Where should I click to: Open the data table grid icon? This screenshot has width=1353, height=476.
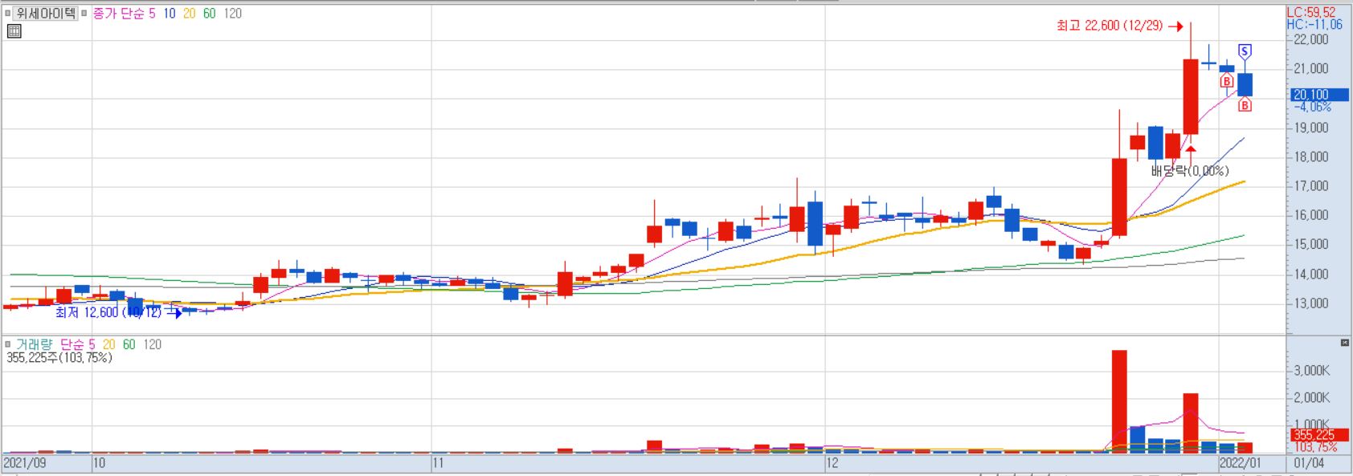(x=14, y=31)
